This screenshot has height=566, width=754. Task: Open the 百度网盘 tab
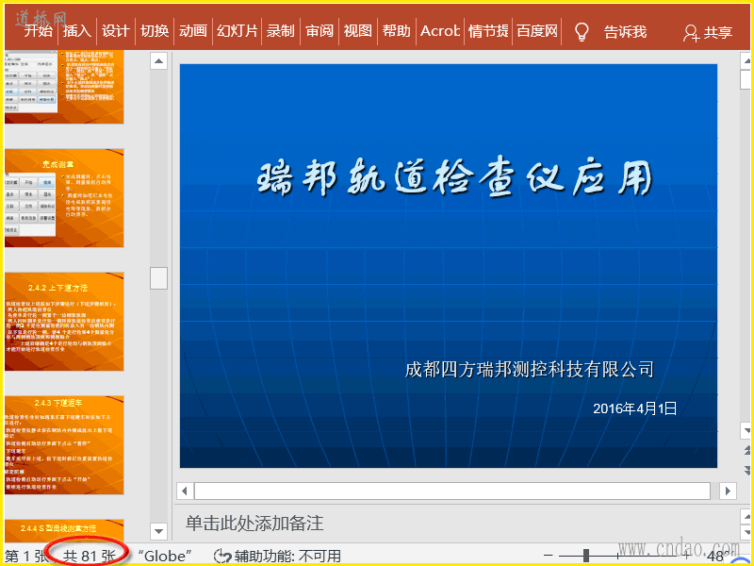click(536, 31)
